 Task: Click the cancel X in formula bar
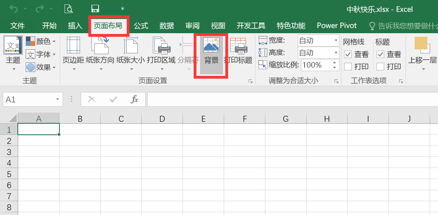click(91, 99)
